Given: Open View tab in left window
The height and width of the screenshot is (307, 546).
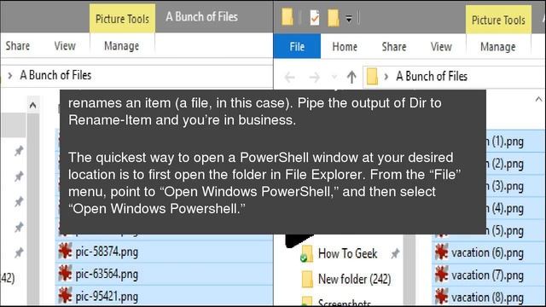Looking at the screenshot, I should (65, 45).
